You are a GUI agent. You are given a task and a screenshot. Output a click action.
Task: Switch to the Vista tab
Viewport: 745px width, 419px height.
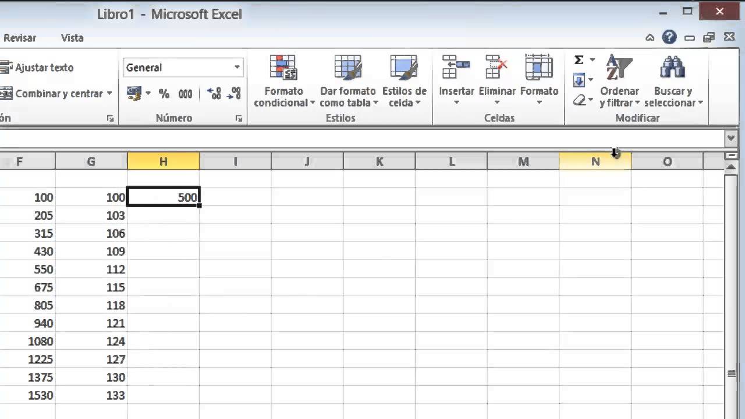coord(72,38)
